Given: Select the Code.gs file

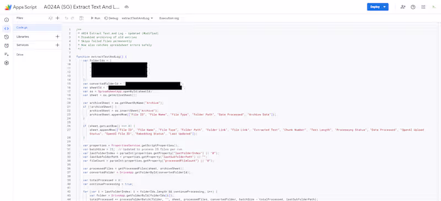Looking at the screenshot, I should [37, 27].
